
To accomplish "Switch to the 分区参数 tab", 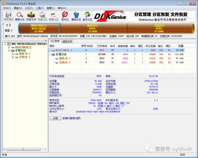I will click(x=55, y=41).
